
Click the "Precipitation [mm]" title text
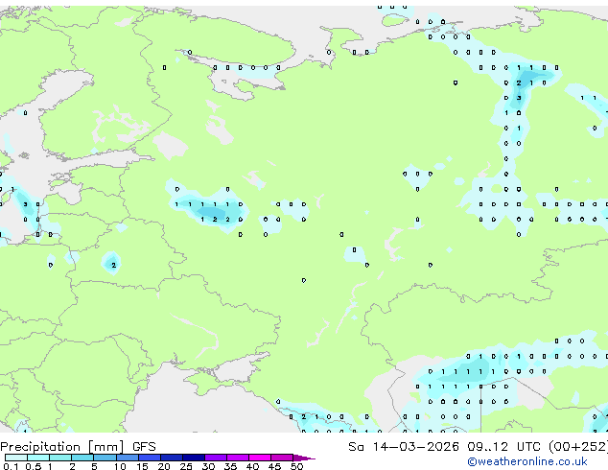pos(62,447)
